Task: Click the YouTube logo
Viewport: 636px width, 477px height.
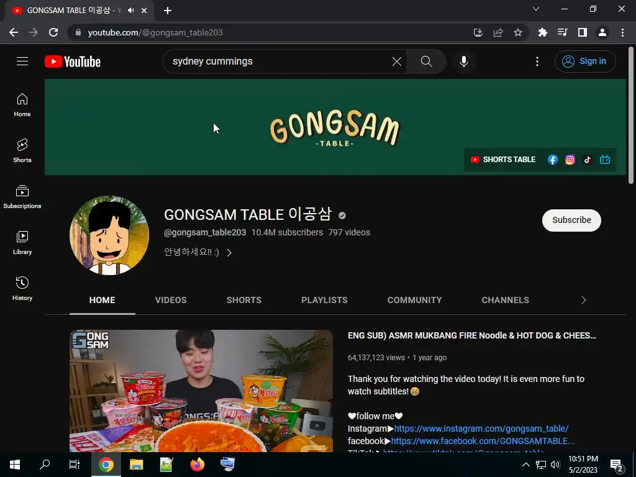Action: (73, 61)
